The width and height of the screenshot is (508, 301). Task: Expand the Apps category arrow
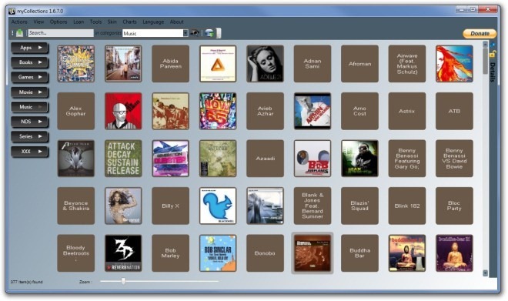[40, 48]
